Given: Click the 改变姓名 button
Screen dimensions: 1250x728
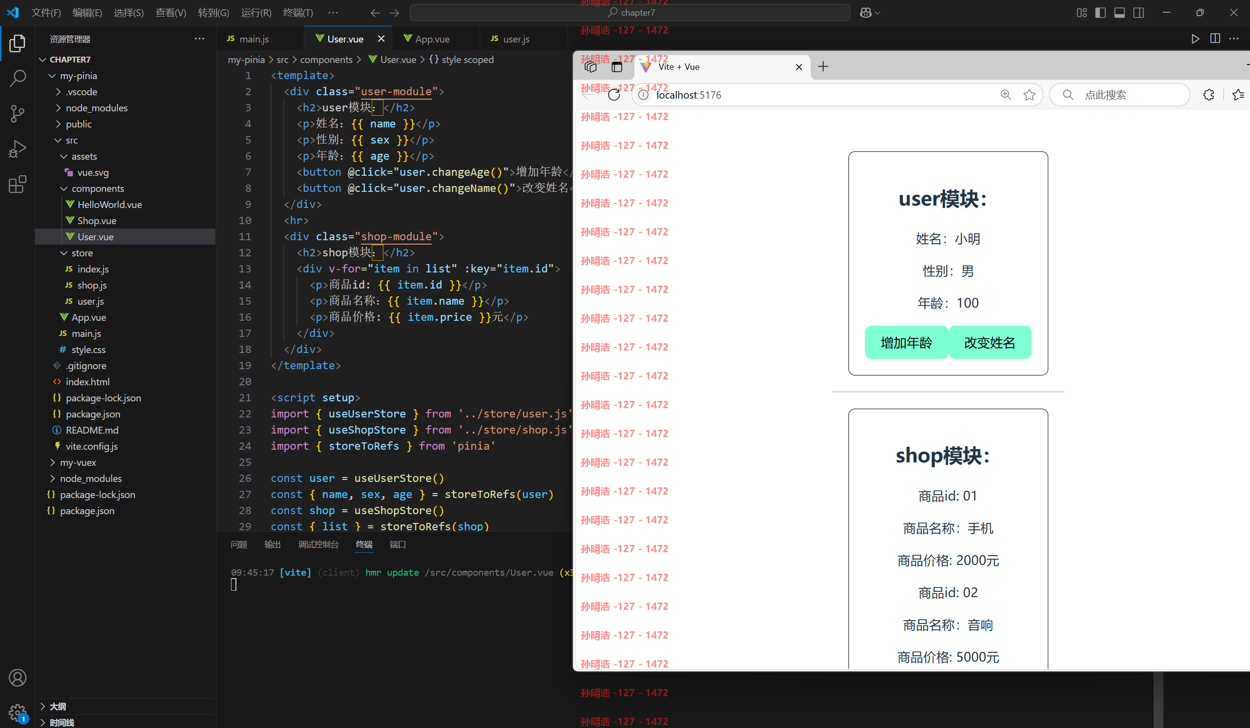Looking at the screenshot, I should [990, 342].
